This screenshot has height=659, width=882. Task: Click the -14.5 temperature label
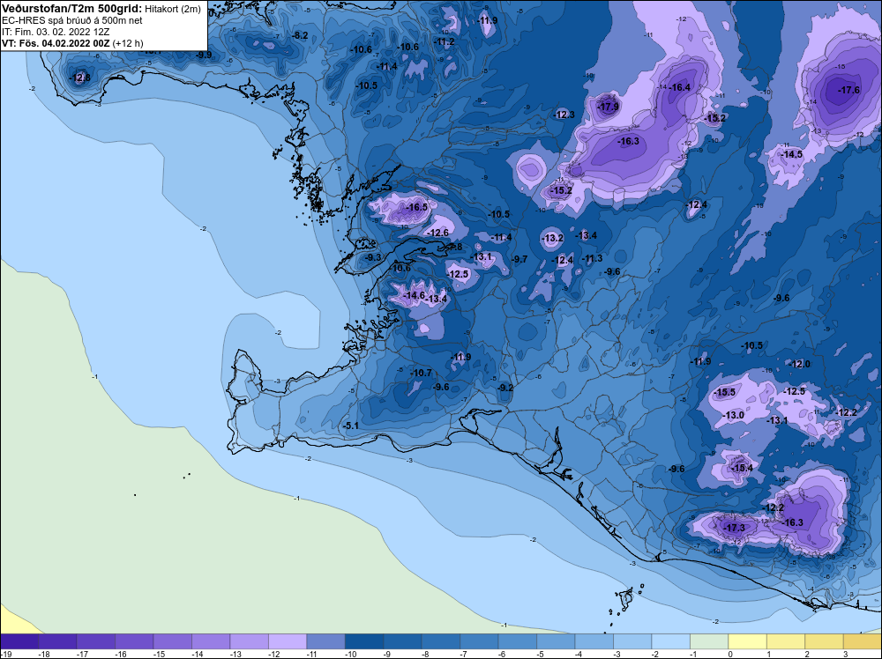tap(792, 154)
